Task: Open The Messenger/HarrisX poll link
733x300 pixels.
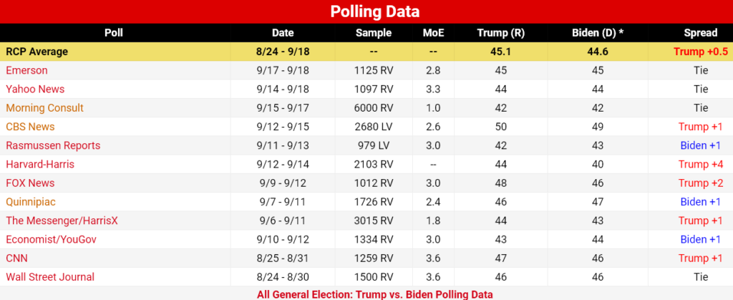Action: click(x=62, y=221)
